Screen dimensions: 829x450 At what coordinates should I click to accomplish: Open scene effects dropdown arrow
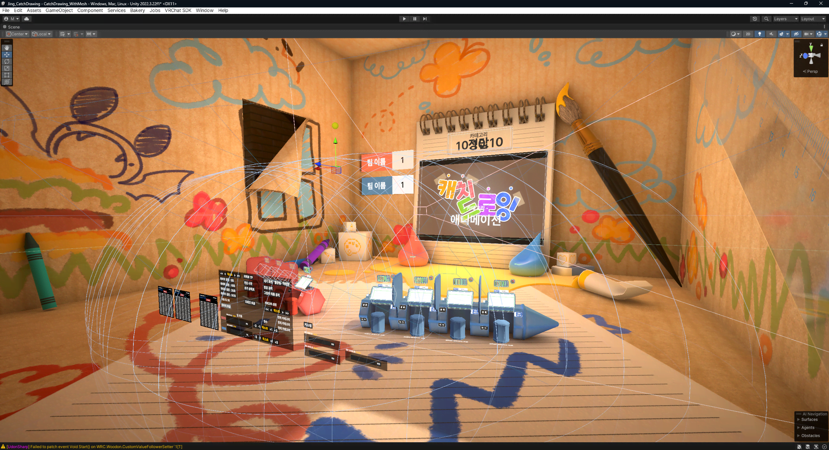(x=788, y=34)
